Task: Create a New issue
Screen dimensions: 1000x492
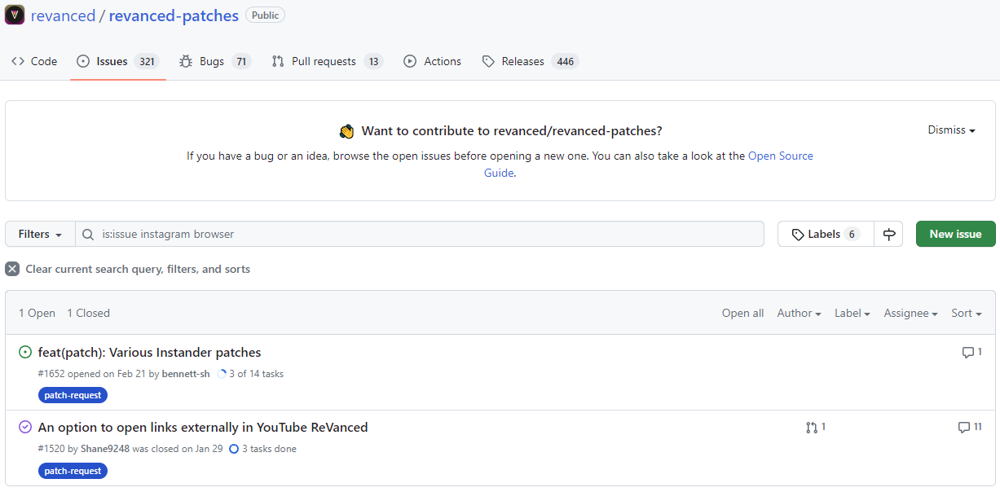Action: (955, 234)
